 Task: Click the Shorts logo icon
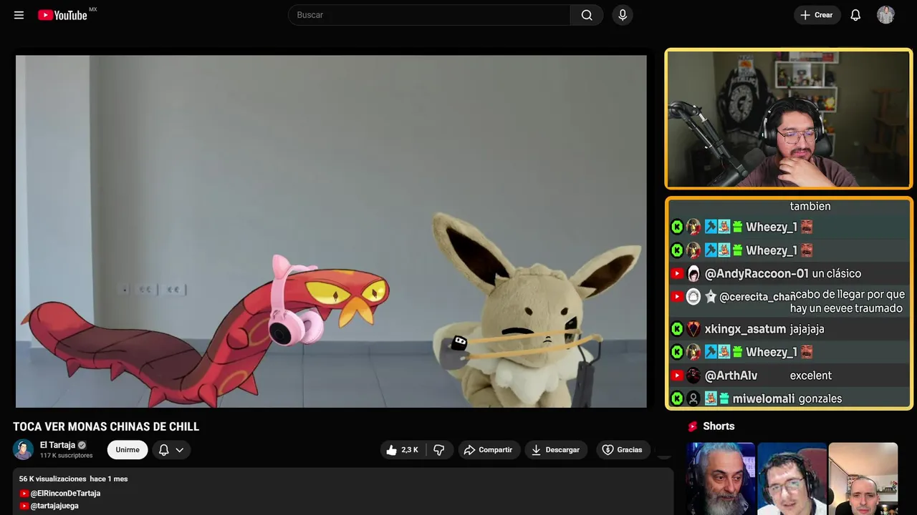pyautogui.click(x=693, y=426)
